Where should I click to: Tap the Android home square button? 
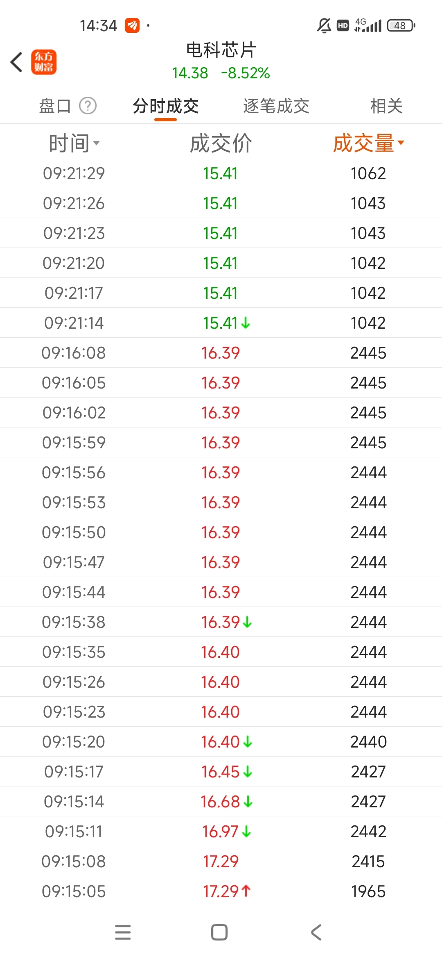tap(219, 932)
